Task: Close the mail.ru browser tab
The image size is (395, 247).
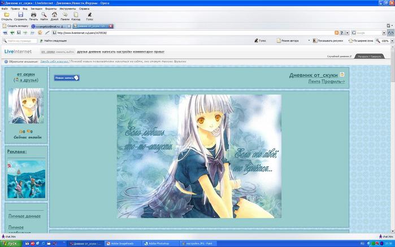Action: [69, 26]
